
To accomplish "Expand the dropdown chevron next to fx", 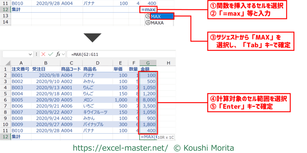I will [x=63, y=54].
